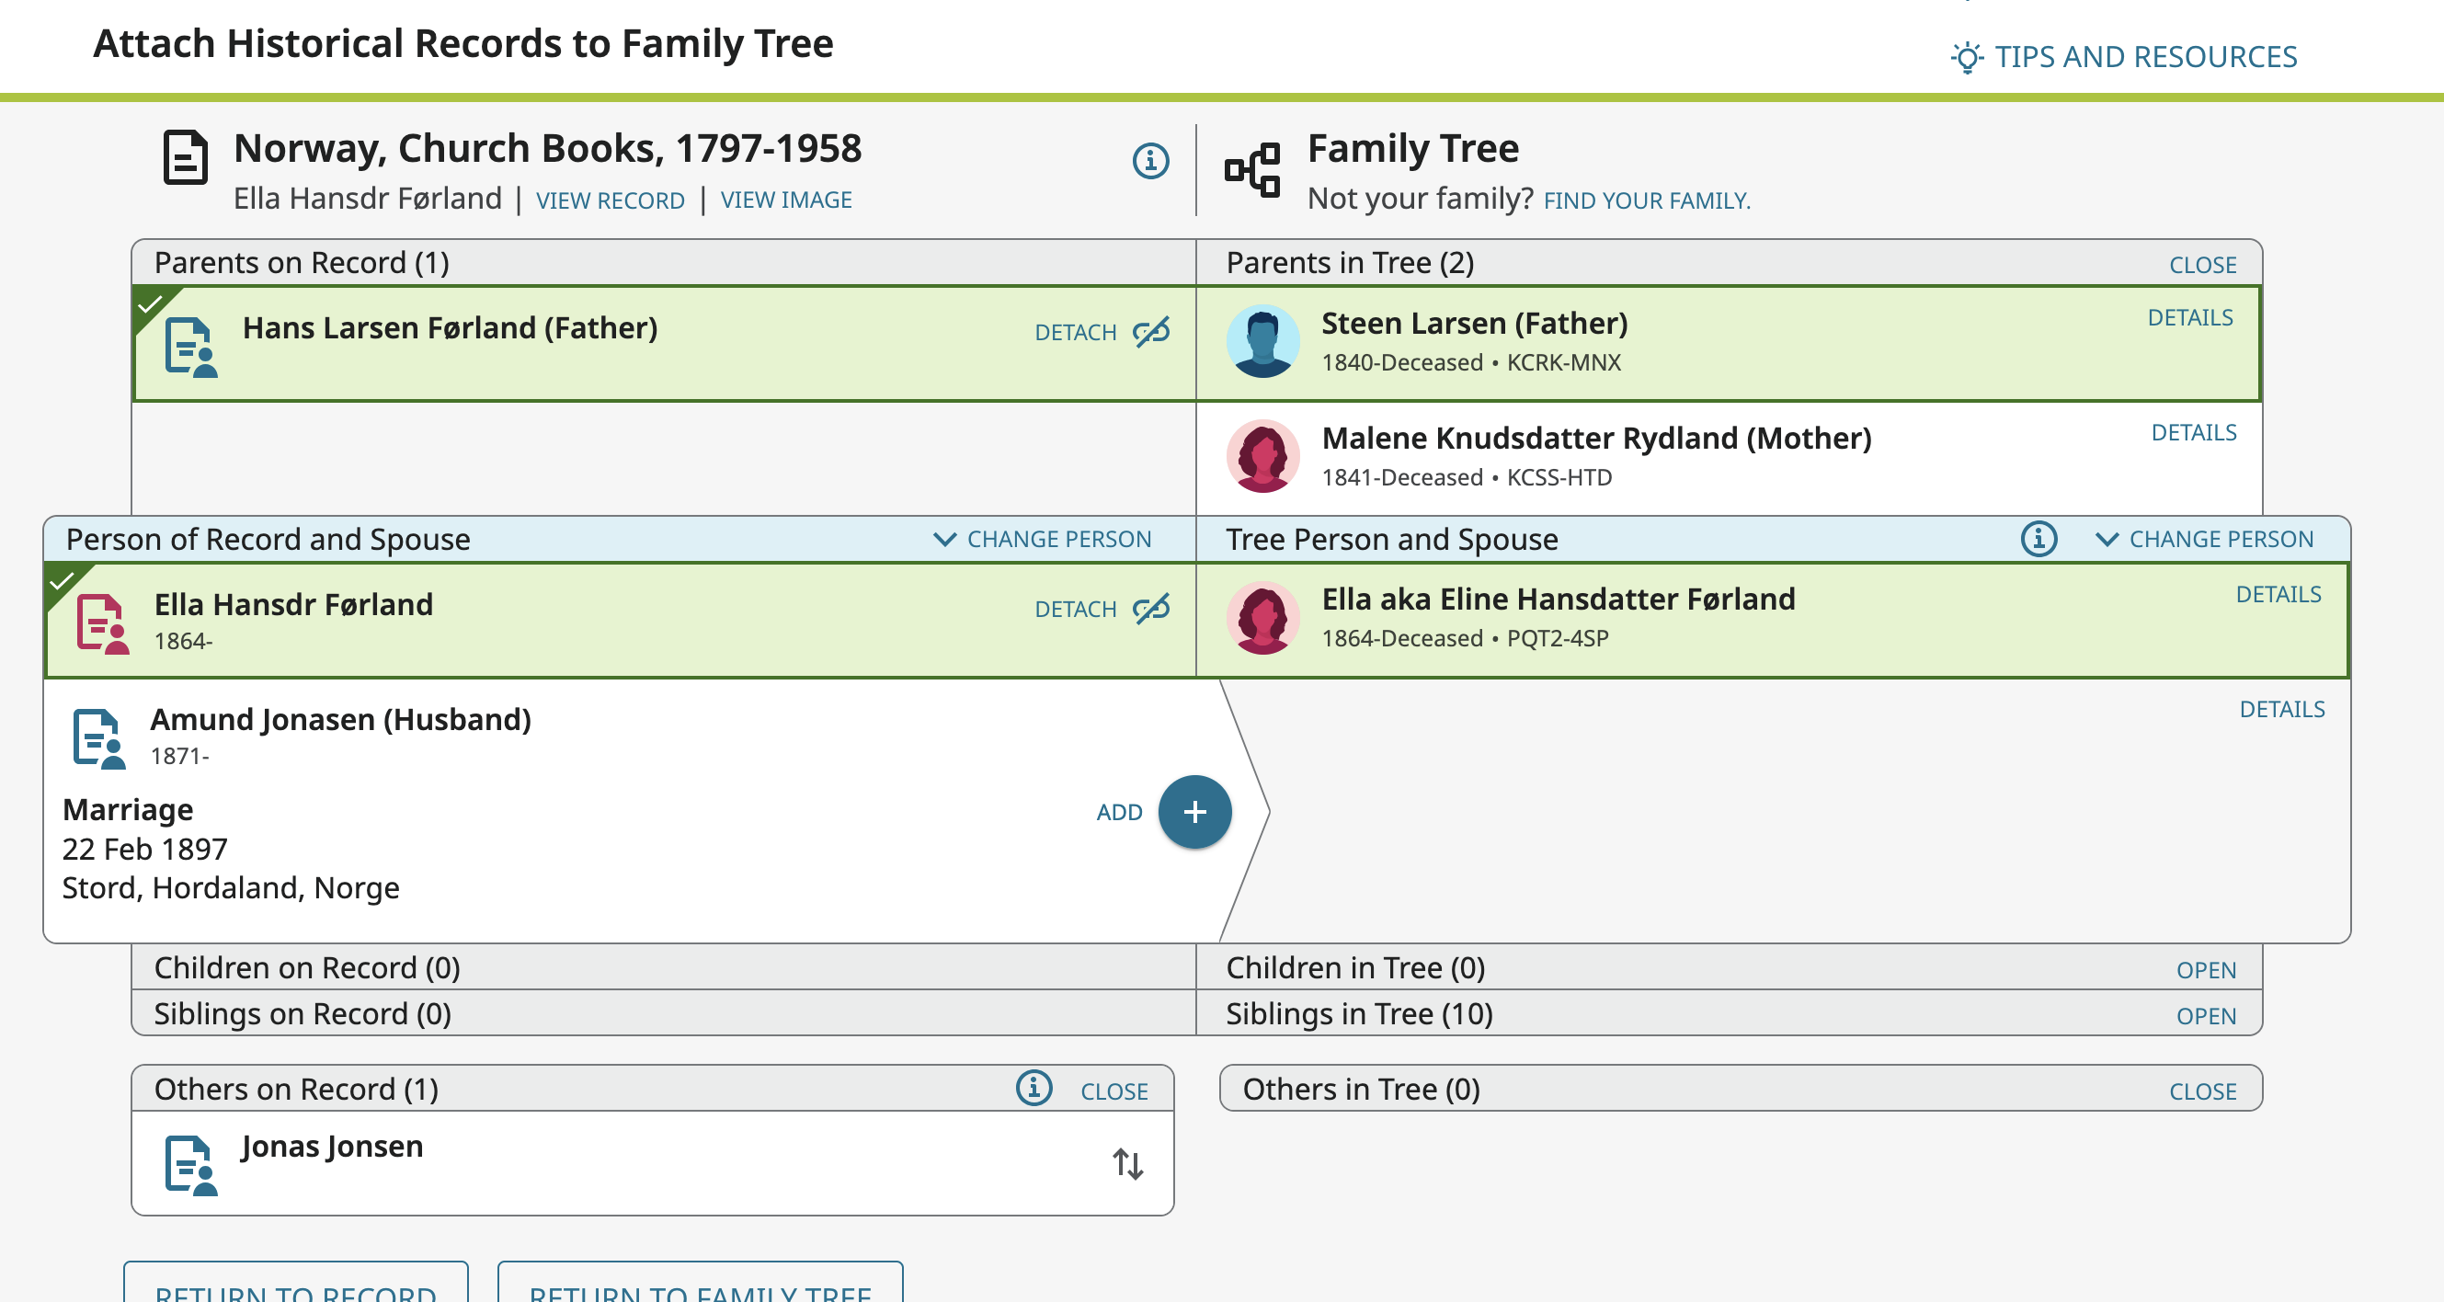Open the View Image link
2444x1302 pixels.
pyautogui.click(x=785, y=200)
